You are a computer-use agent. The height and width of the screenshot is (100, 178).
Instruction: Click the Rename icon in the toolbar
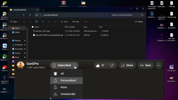(43, 22)
